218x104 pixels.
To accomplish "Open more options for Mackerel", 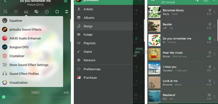I will [214, 97].
